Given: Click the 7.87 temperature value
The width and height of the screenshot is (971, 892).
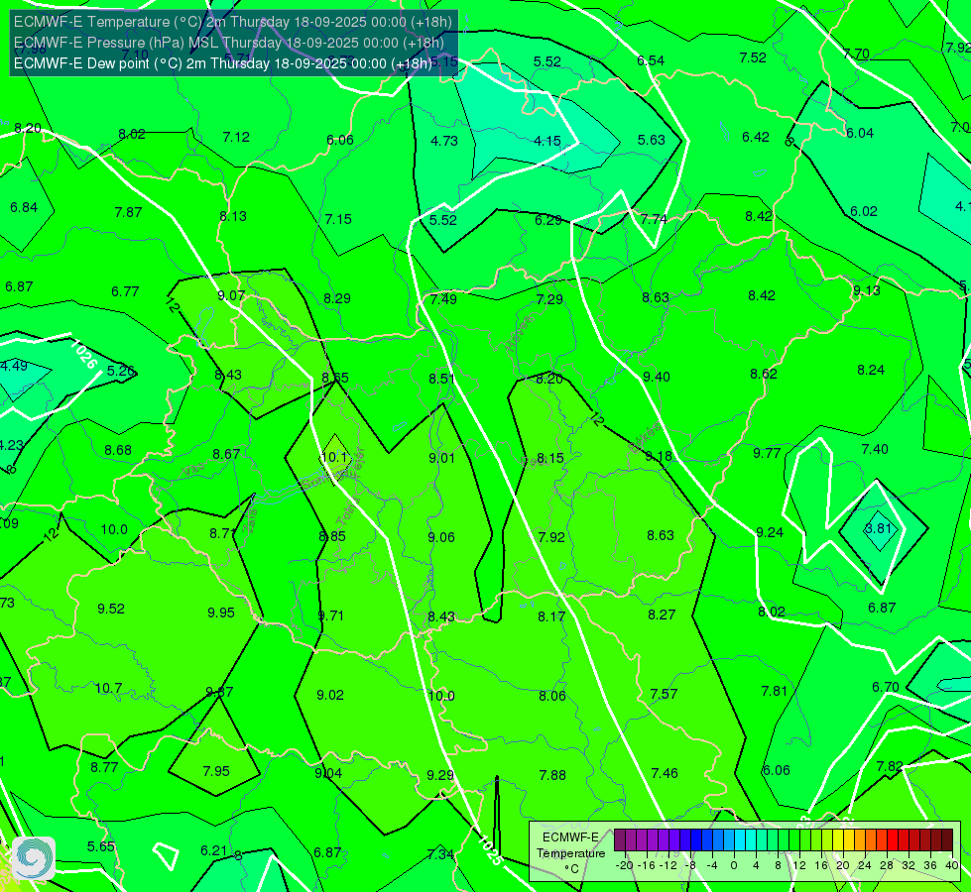Looking at the screenshot, I should pyautogui.click(x=128, y=212).
